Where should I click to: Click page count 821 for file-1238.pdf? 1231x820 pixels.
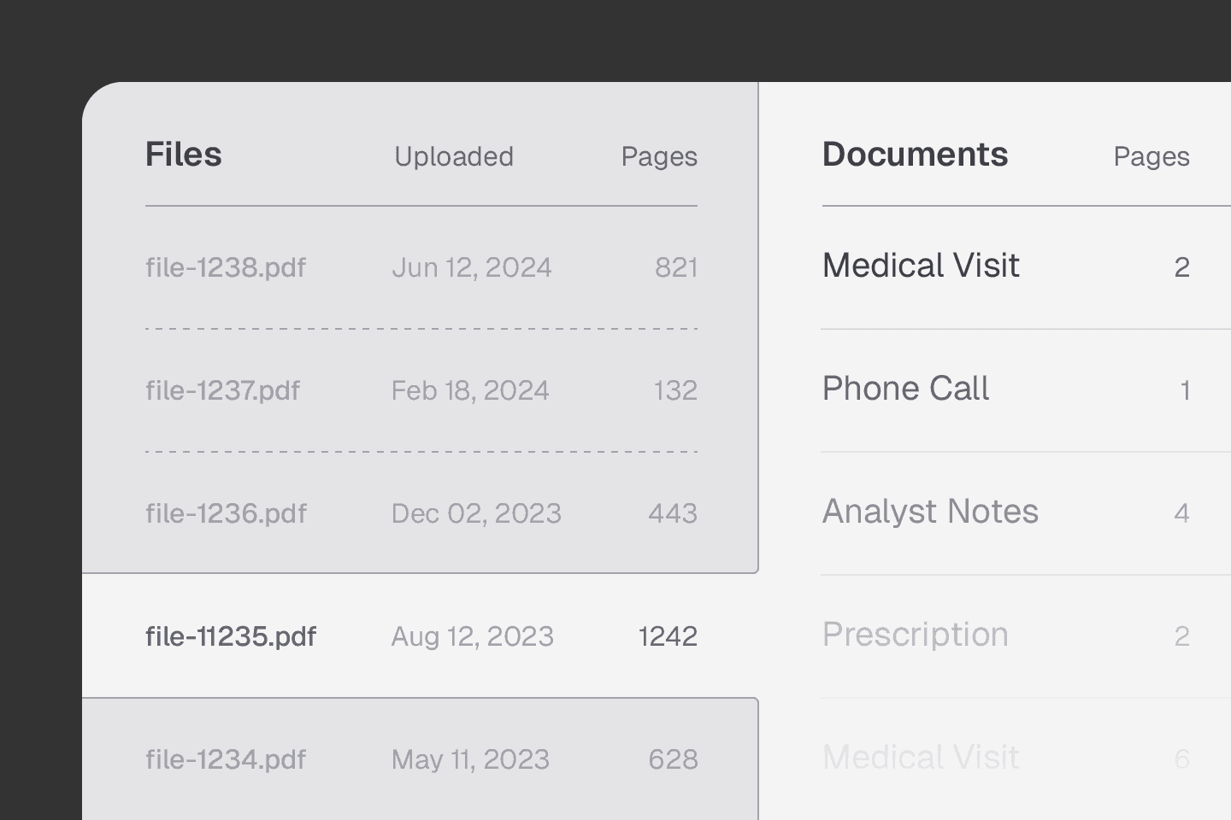click(676, 267)
